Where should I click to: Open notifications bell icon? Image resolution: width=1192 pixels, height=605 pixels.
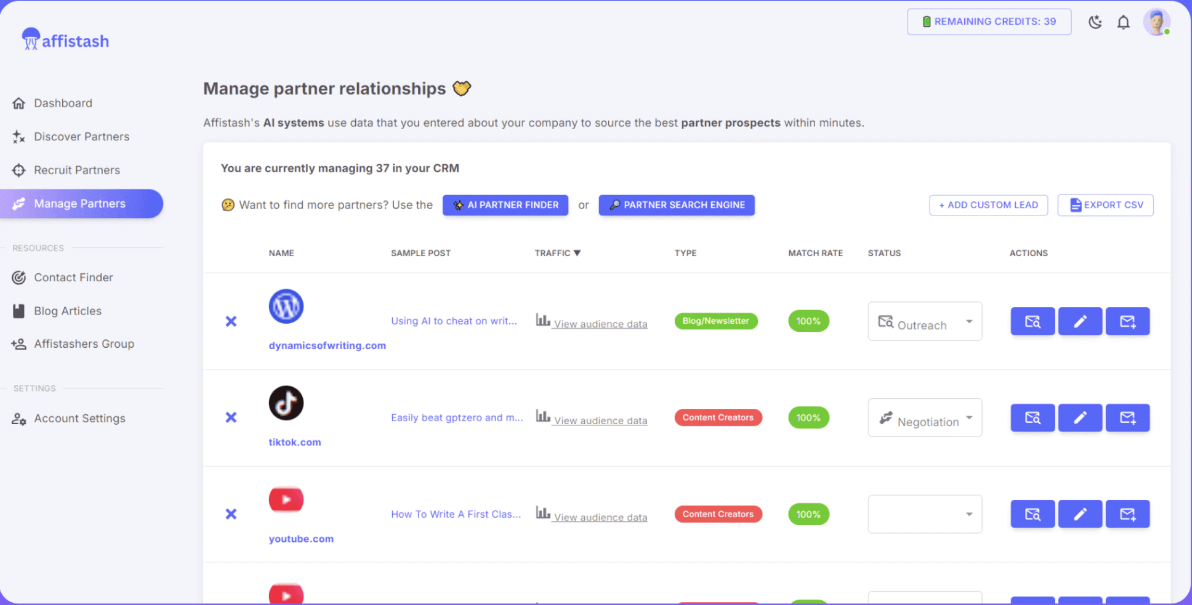(1123, 22)
